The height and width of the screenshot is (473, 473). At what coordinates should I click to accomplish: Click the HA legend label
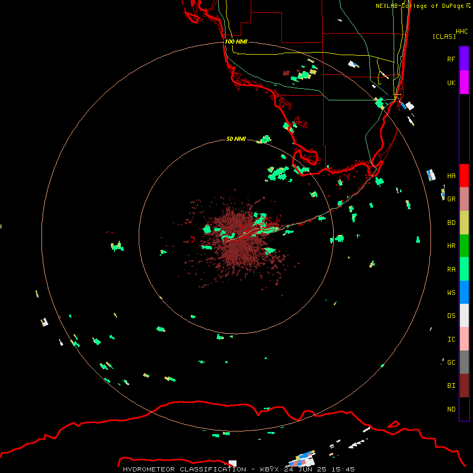click(x=451, y=176)
